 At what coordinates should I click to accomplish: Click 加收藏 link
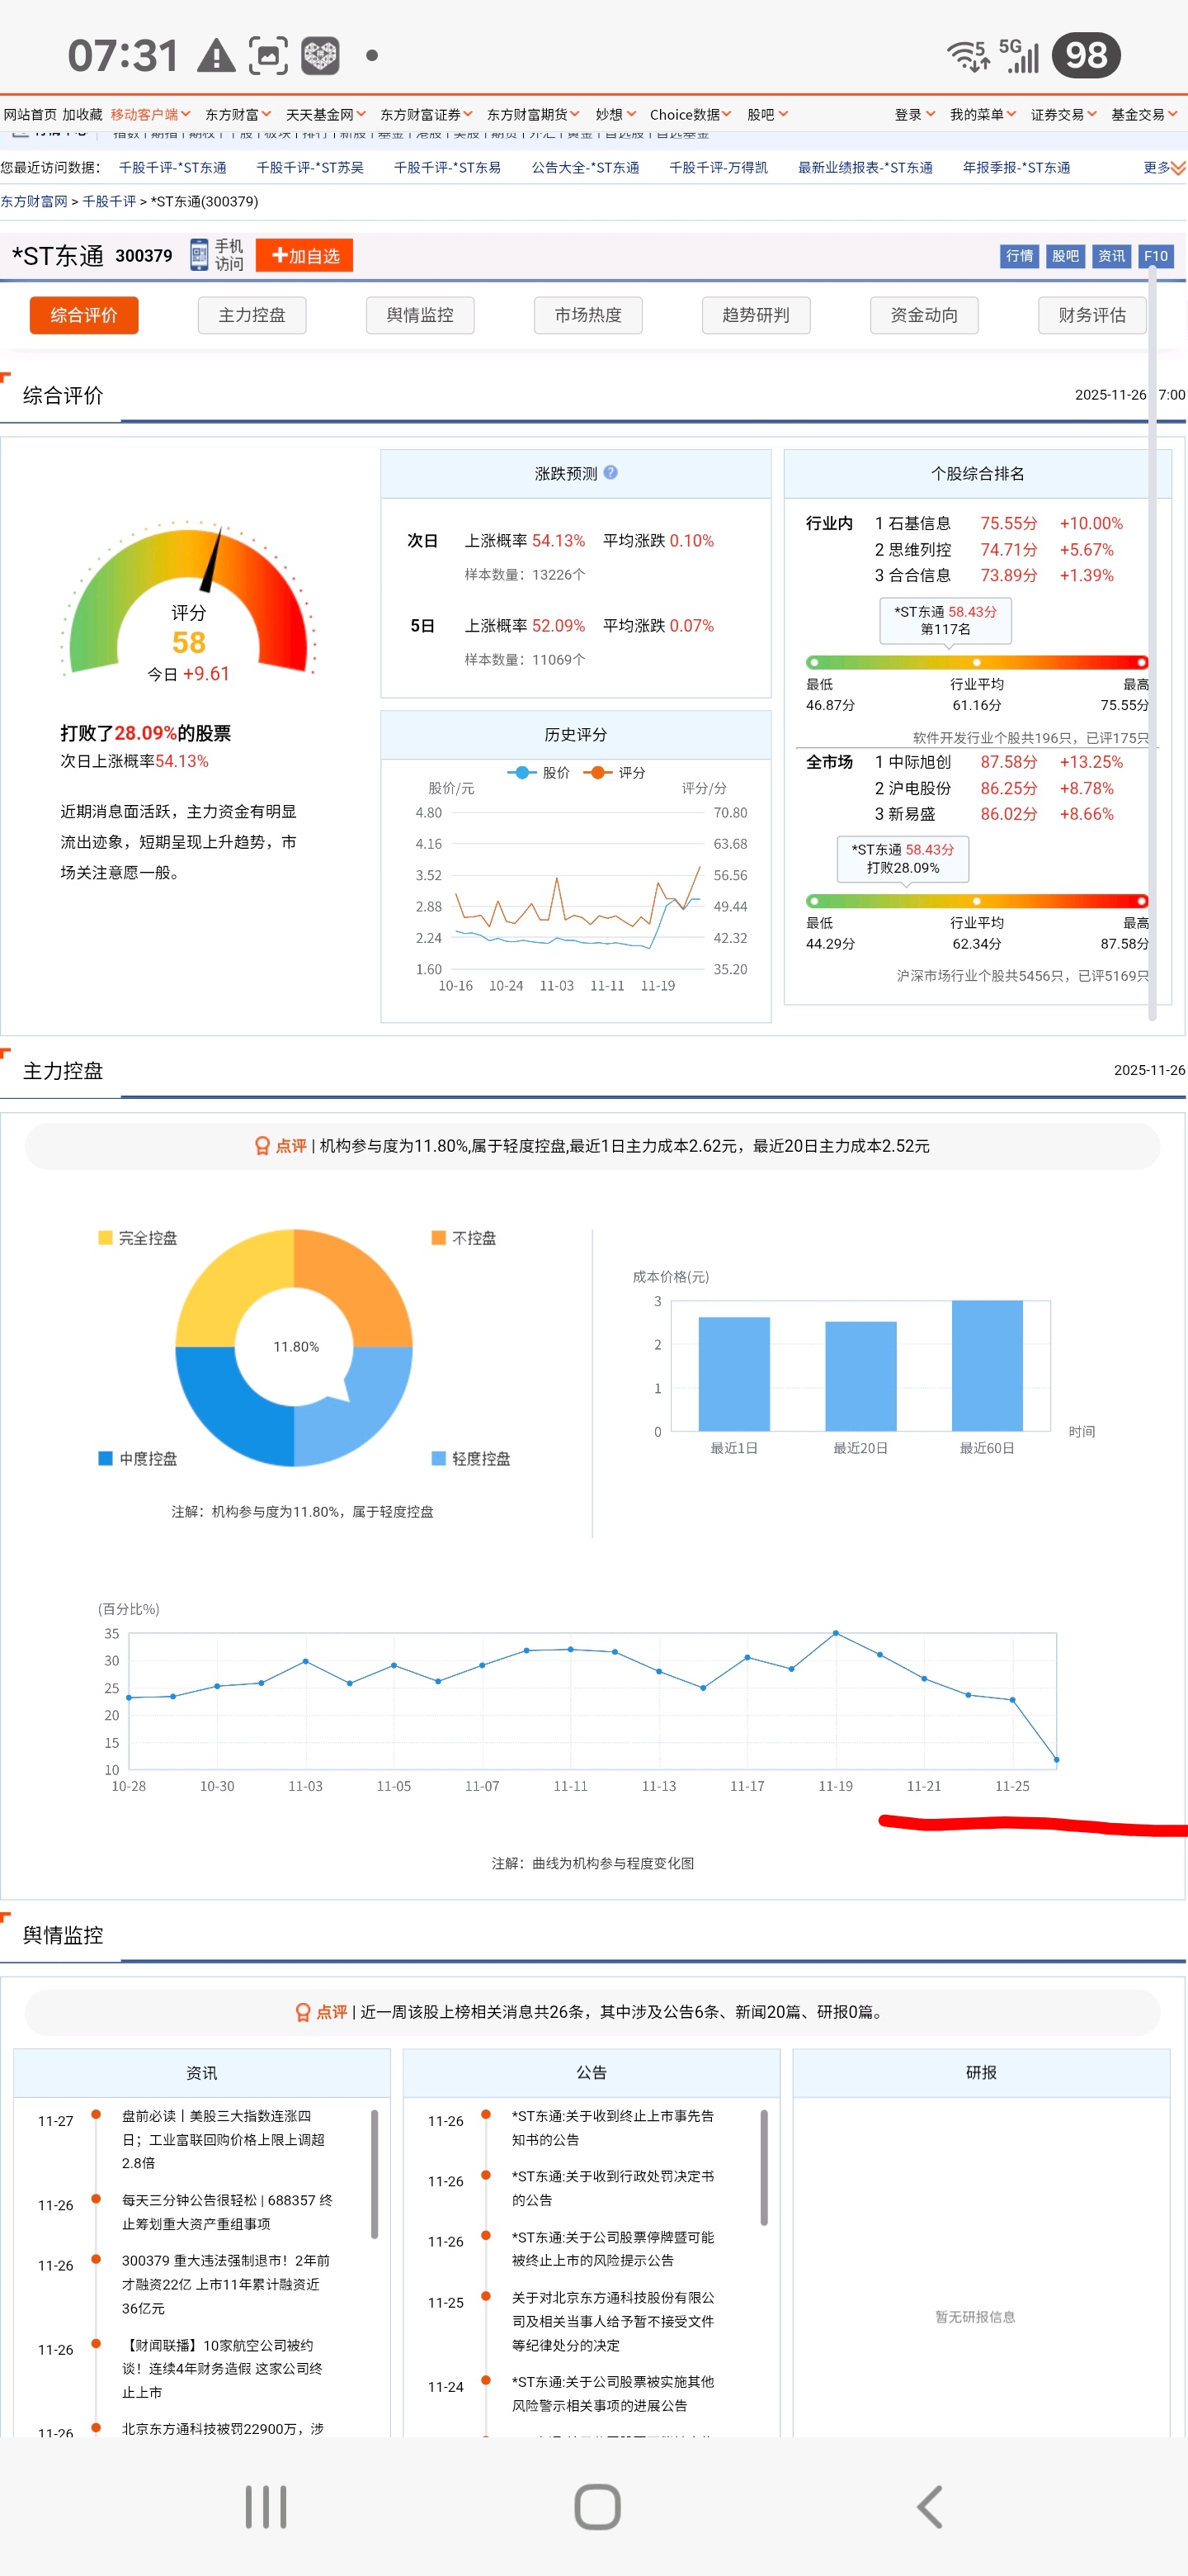coord(82,114)
